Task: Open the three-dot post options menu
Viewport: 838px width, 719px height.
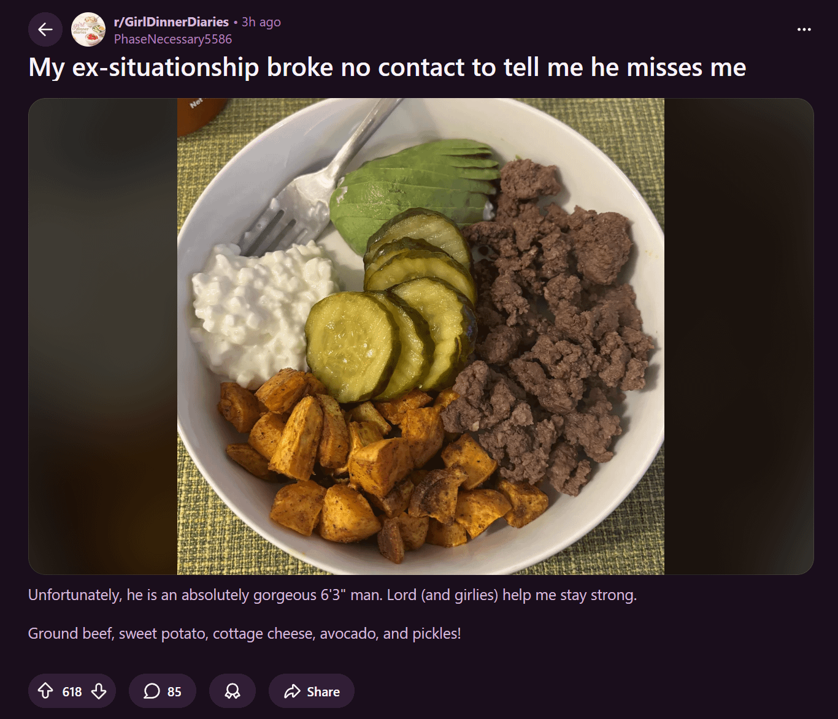Action: (804, 29)
